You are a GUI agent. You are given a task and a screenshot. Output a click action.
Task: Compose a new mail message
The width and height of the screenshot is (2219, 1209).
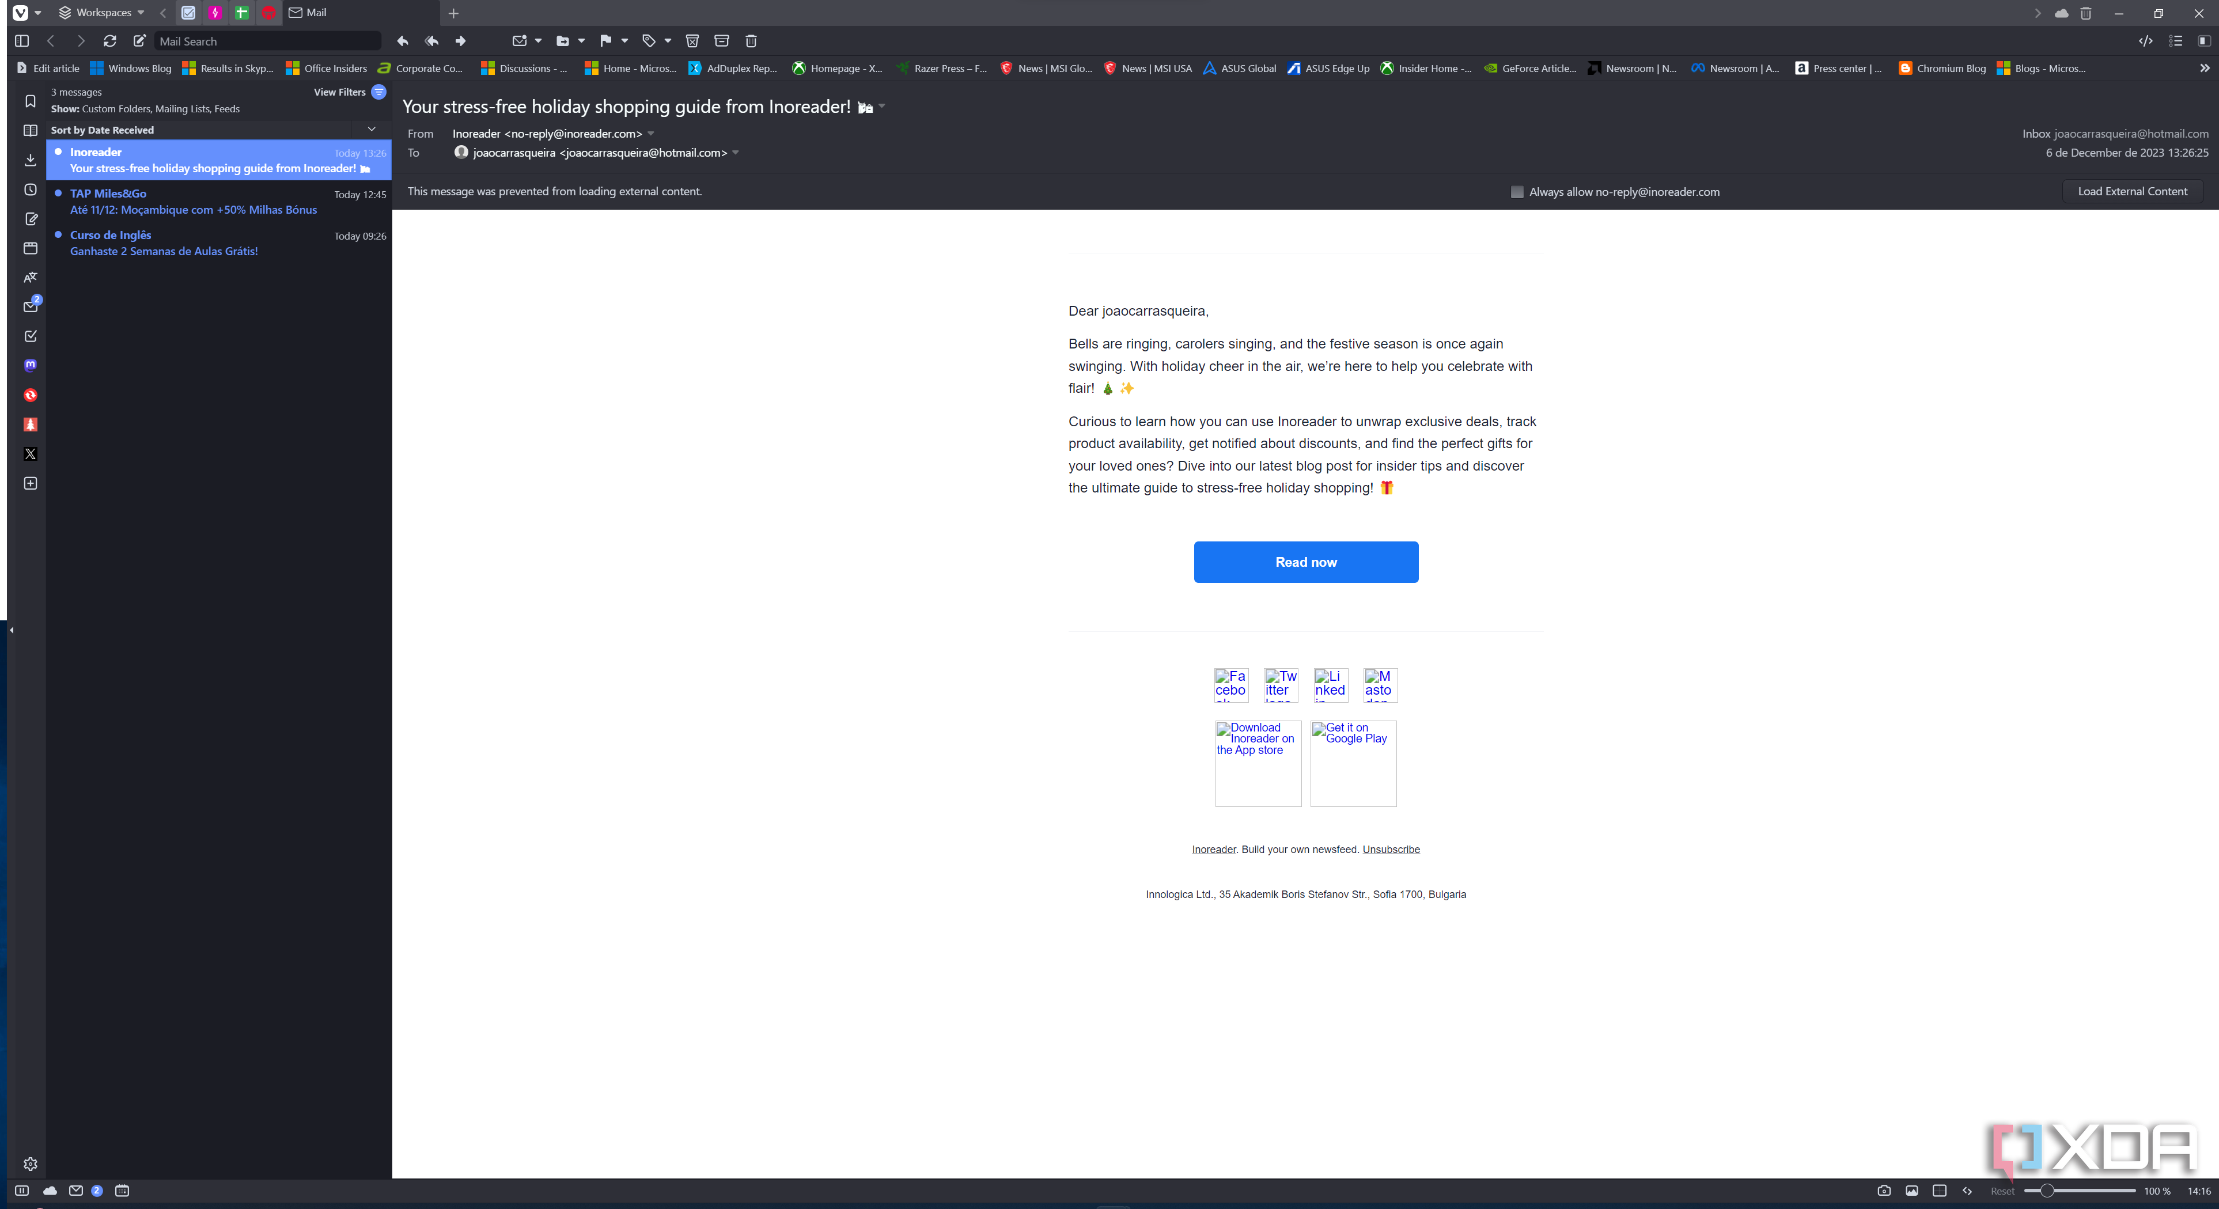[139, 41]
